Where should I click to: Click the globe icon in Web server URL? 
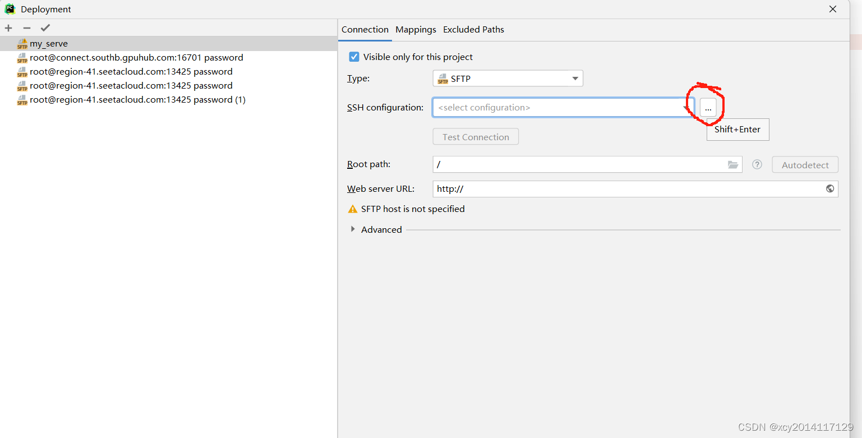(829, 188)
